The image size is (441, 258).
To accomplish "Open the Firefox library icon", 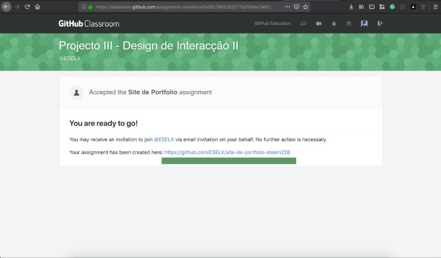I will [362, 7].
